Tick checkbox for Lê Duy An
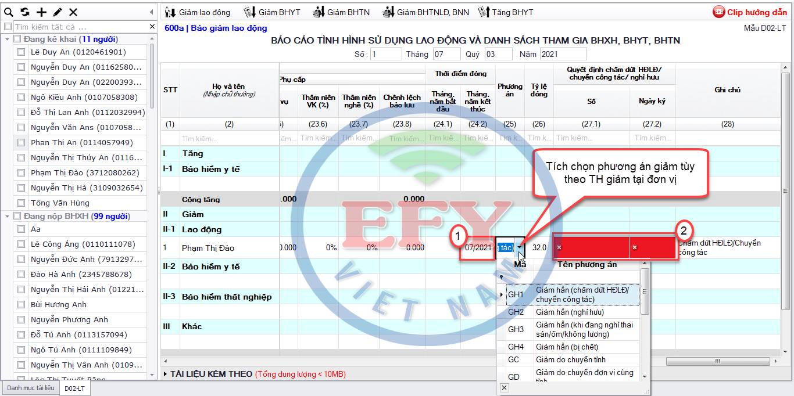Image resolution: width=794 pixels, height=396 pixels. pyautogui.click(x=22, y=52)
